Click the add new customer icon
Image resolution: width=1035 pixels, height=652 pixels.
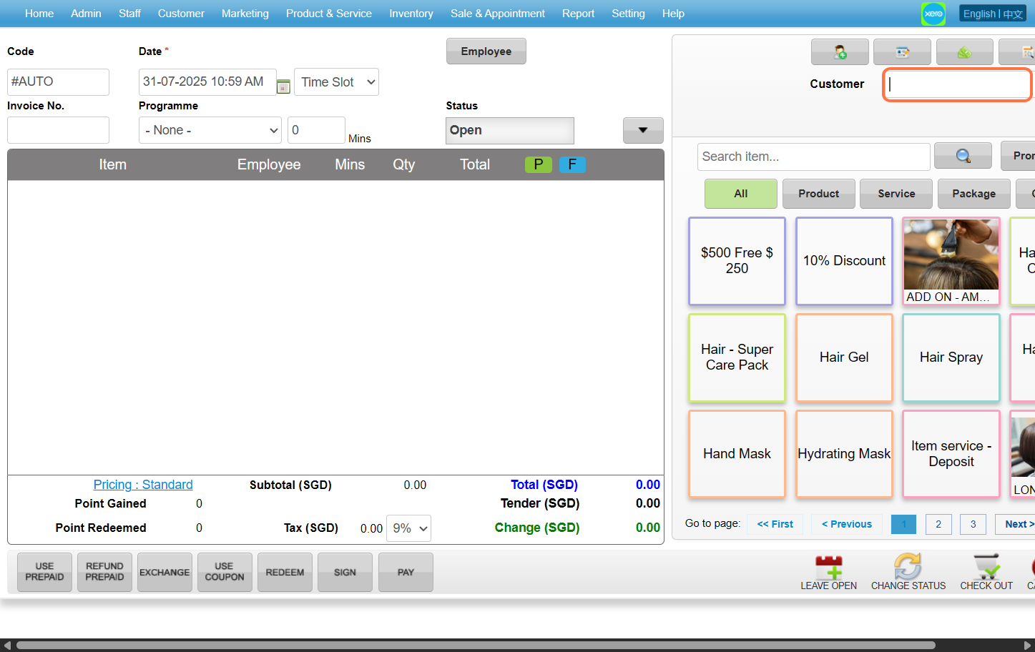tap(840, 52)
